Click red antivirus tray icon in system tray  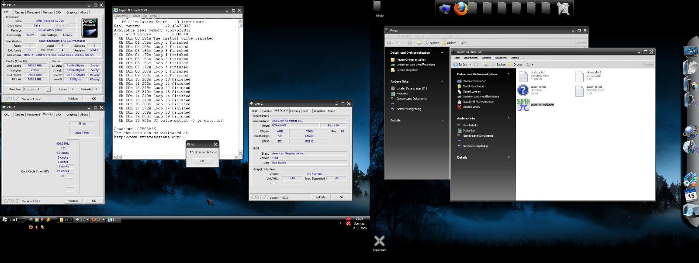tap(348, 223)
